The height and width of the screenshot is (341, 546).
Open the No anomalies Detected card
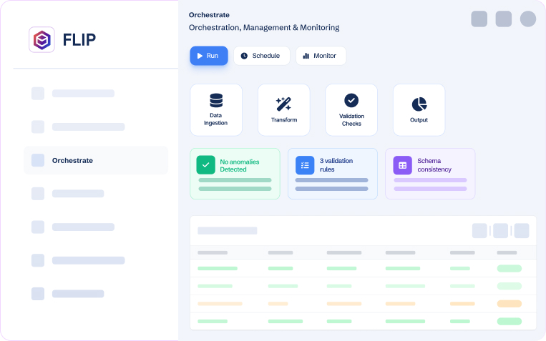pyautogui.click(x=235, y=174)
